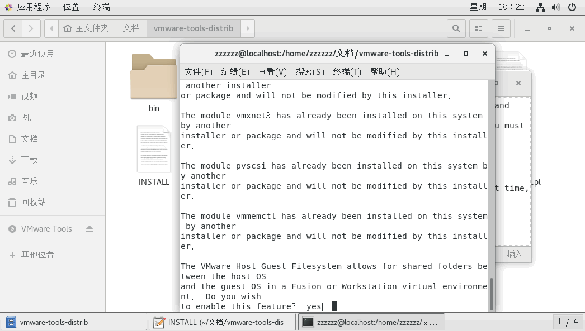Screen dimensions: 585x331
Task: Open 文档 in sidebar
Action: point(53,139)
